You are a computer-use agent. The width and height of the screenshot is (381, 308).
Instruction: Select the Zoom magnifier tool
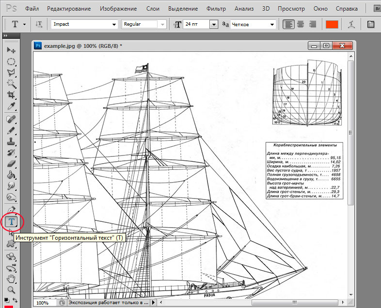(11, 290)
